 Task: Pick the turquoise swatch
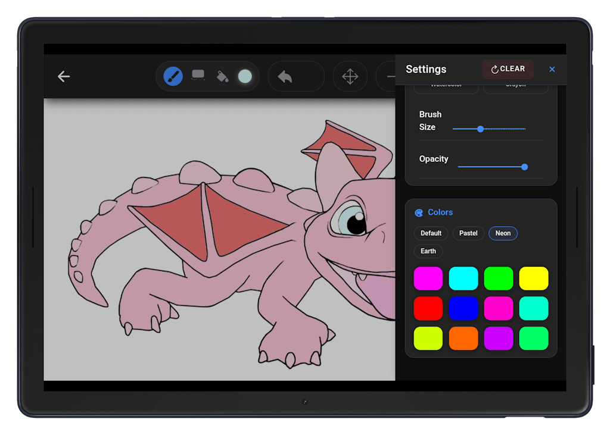(534, 308)
